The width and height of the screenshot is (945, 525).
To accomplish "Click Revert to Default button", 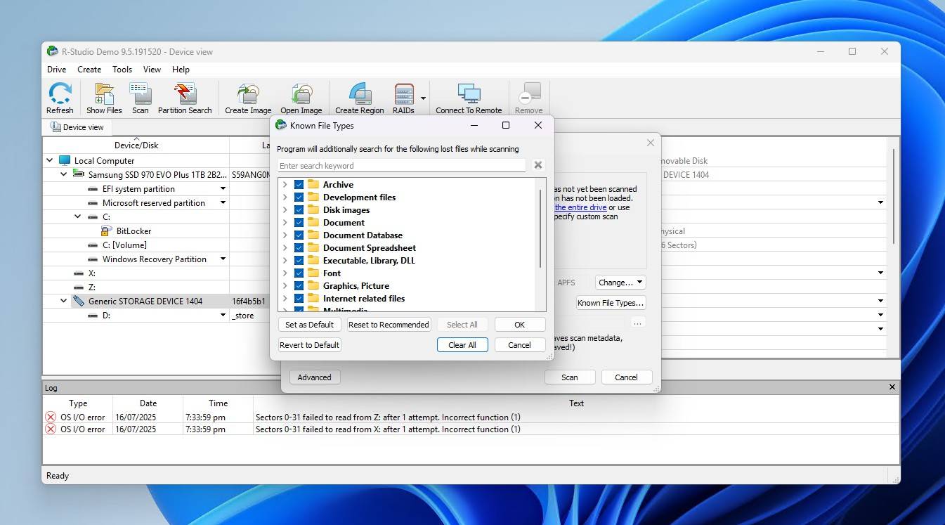I will point(309,344).
